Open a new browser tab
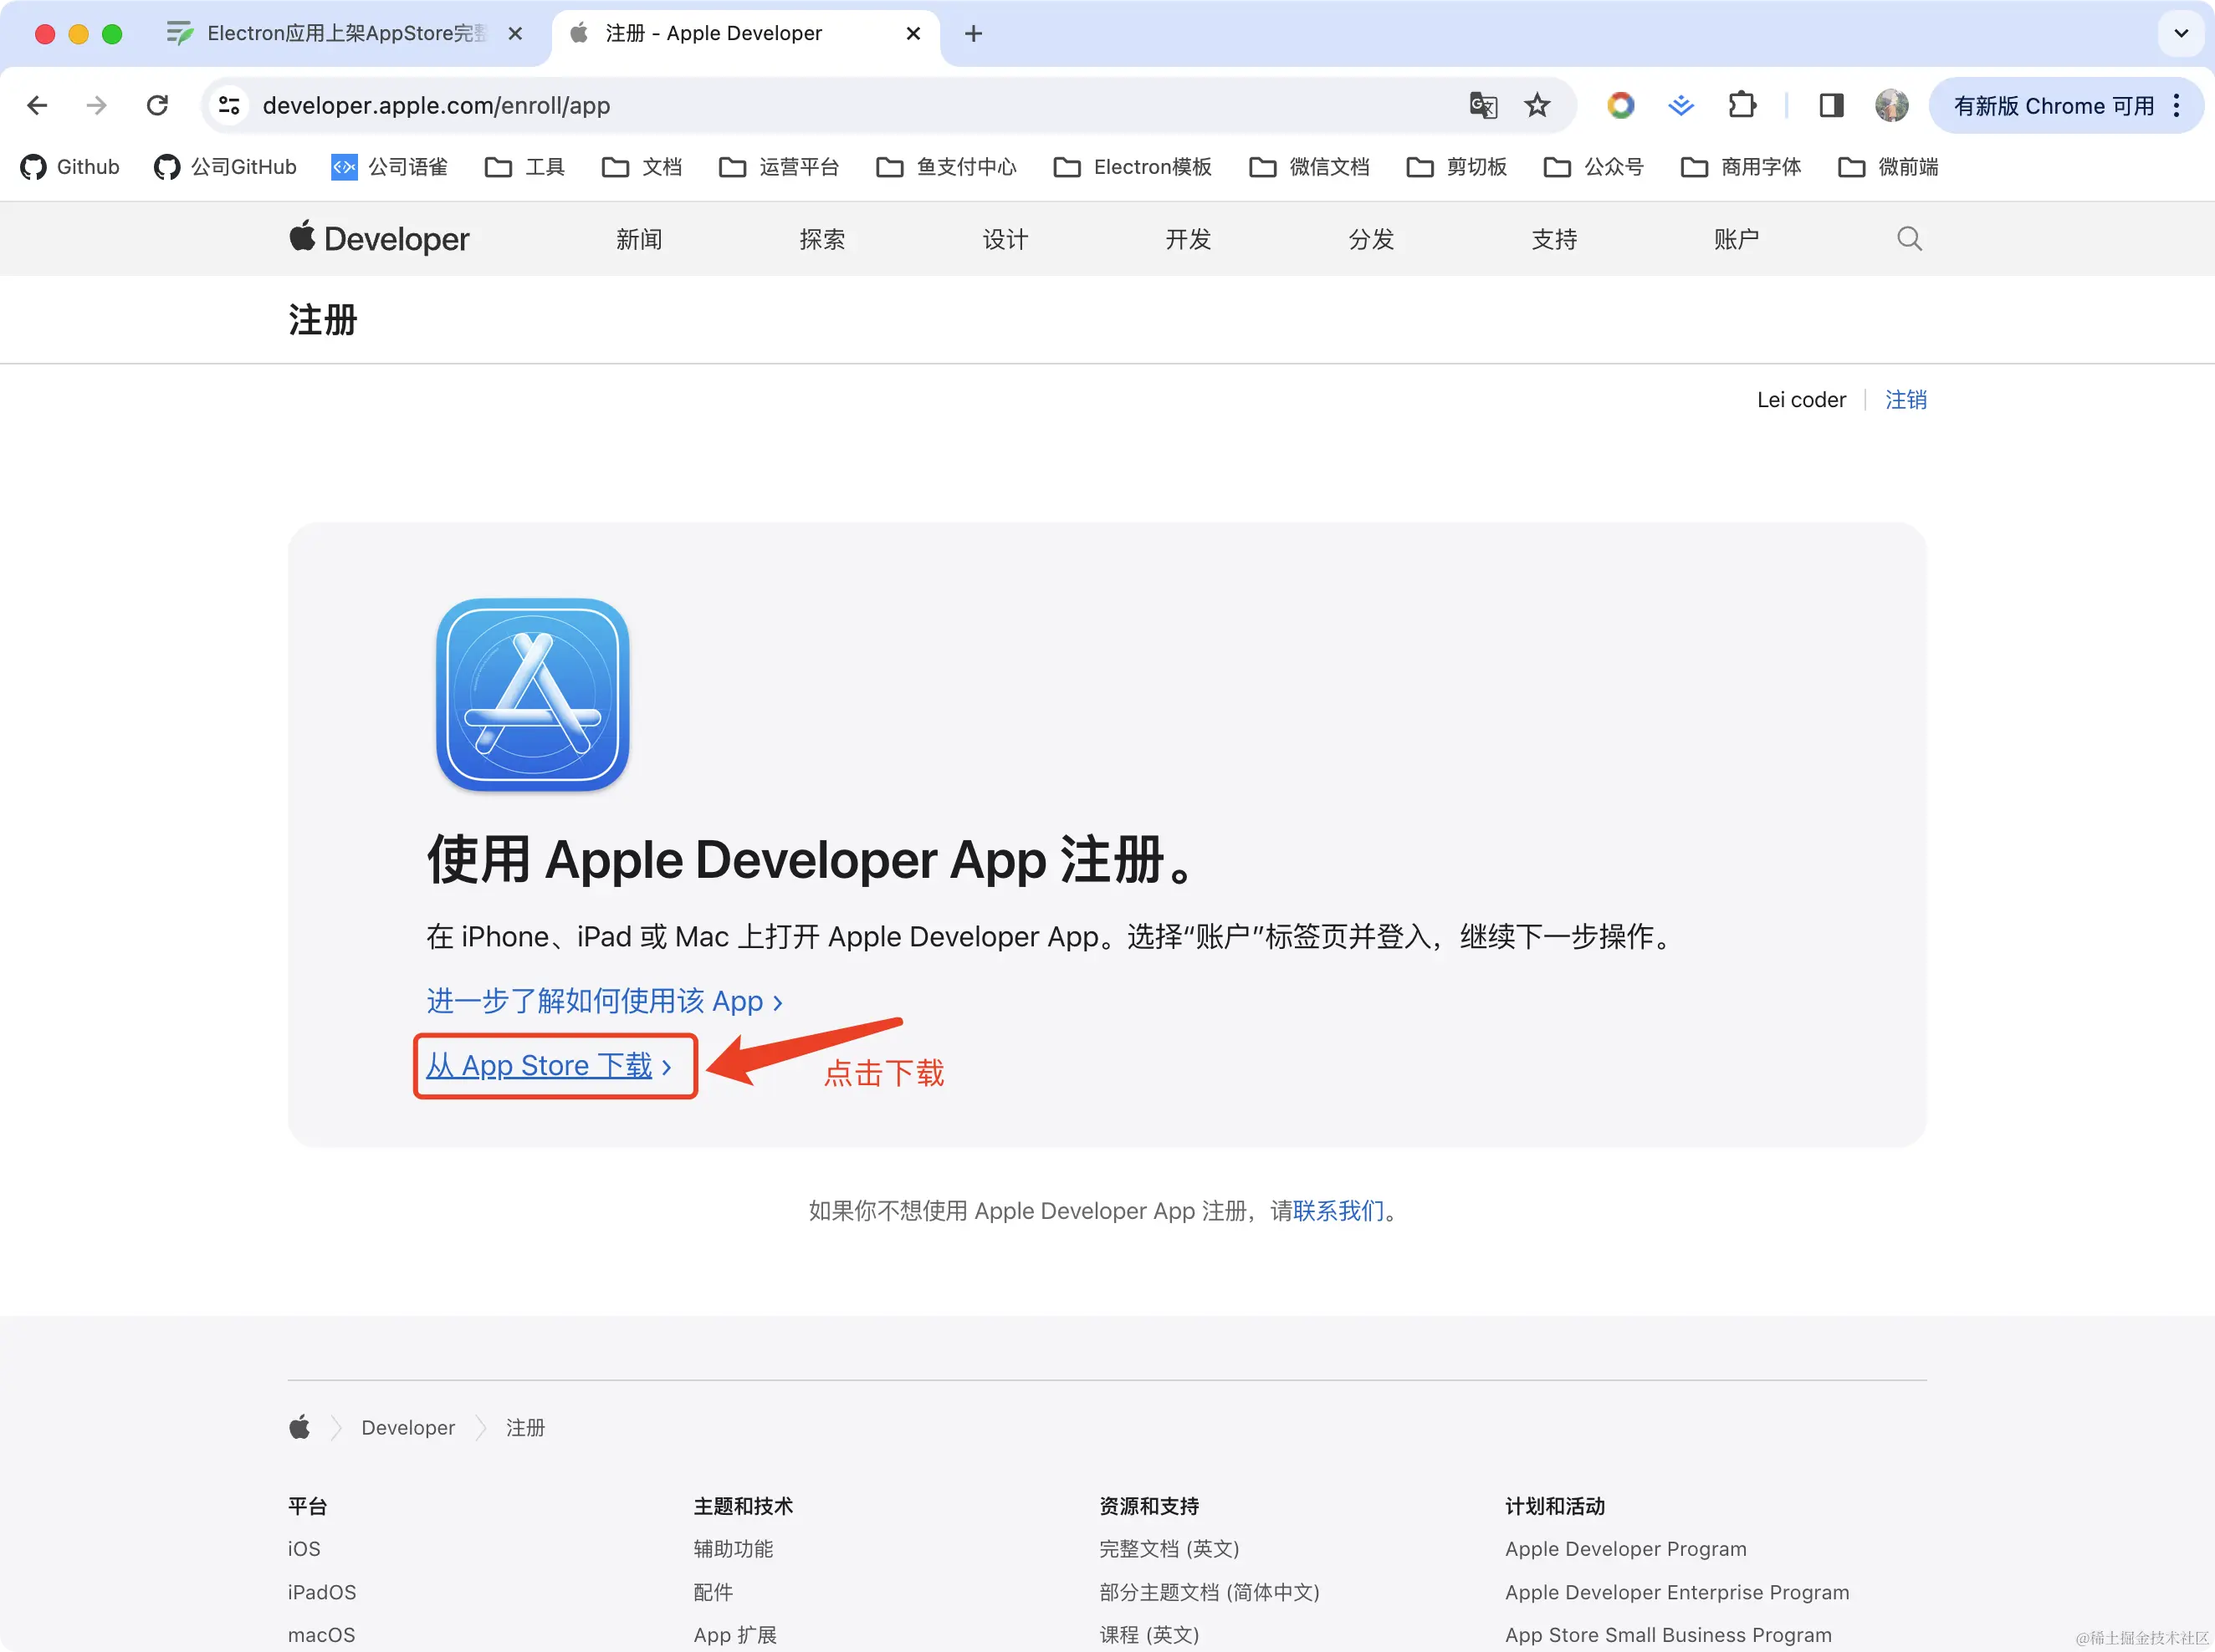2215x1652 pixels. coord(973,33)
